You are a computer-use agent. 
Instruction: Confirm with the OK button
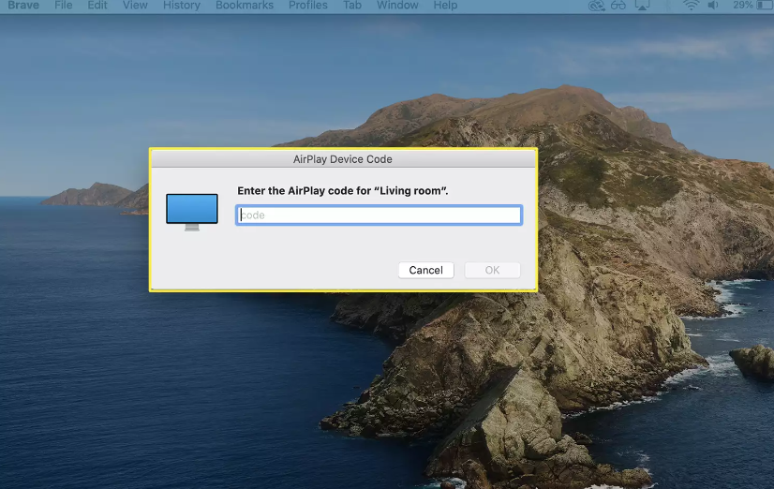[x=492, y=270]
